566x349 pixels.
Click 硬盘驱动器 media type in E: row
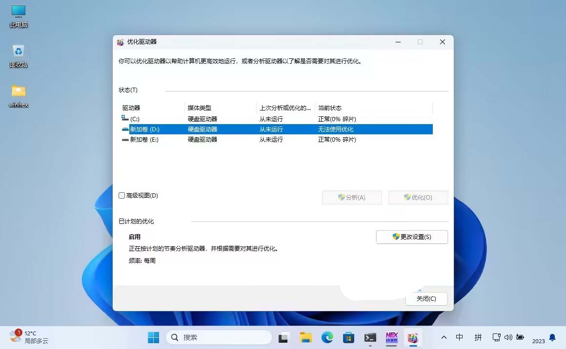coord(202,139)
